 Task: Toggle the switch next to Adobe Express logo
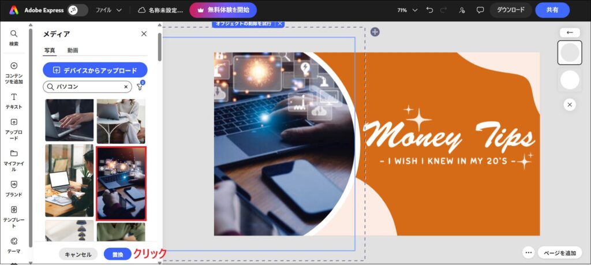77,10
